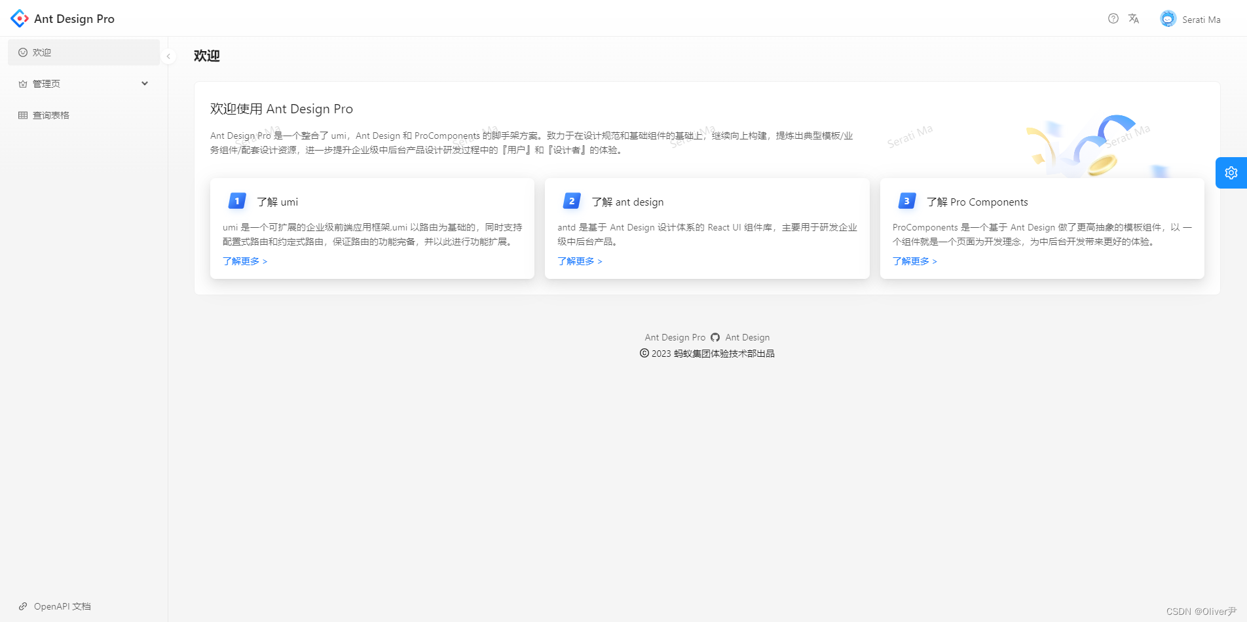
Task: Click the number 3 badge on Pro Components card
Action: click(907, 201)
